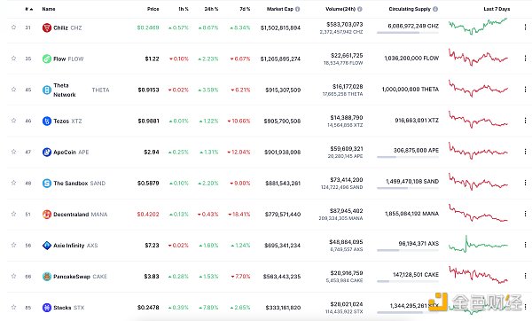The width and height of the screenshot is (532, 321).
Task: Click the Market Cap info icon
Action: (298, 9)
